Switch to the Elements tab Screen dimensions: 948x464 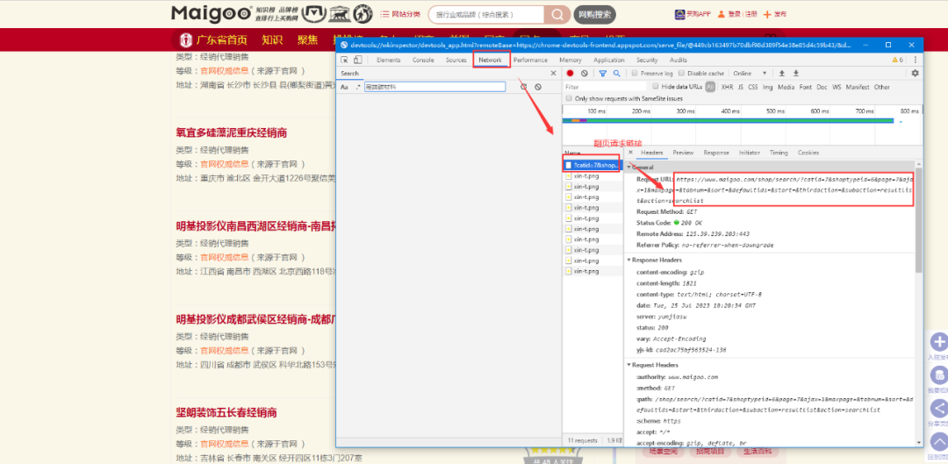pos(388,60)
